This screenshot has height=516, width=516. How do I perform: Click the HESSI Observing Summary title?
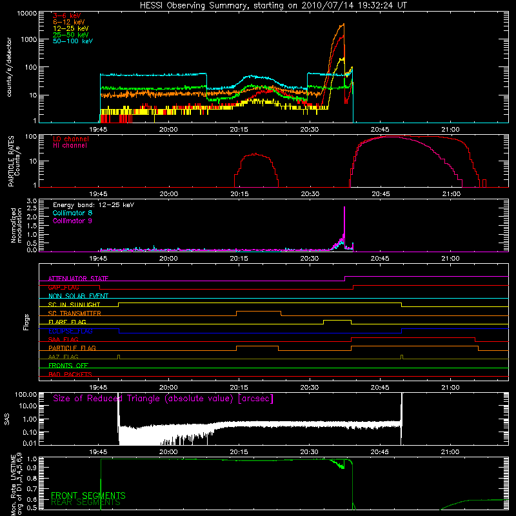click(x=273, y=6)
